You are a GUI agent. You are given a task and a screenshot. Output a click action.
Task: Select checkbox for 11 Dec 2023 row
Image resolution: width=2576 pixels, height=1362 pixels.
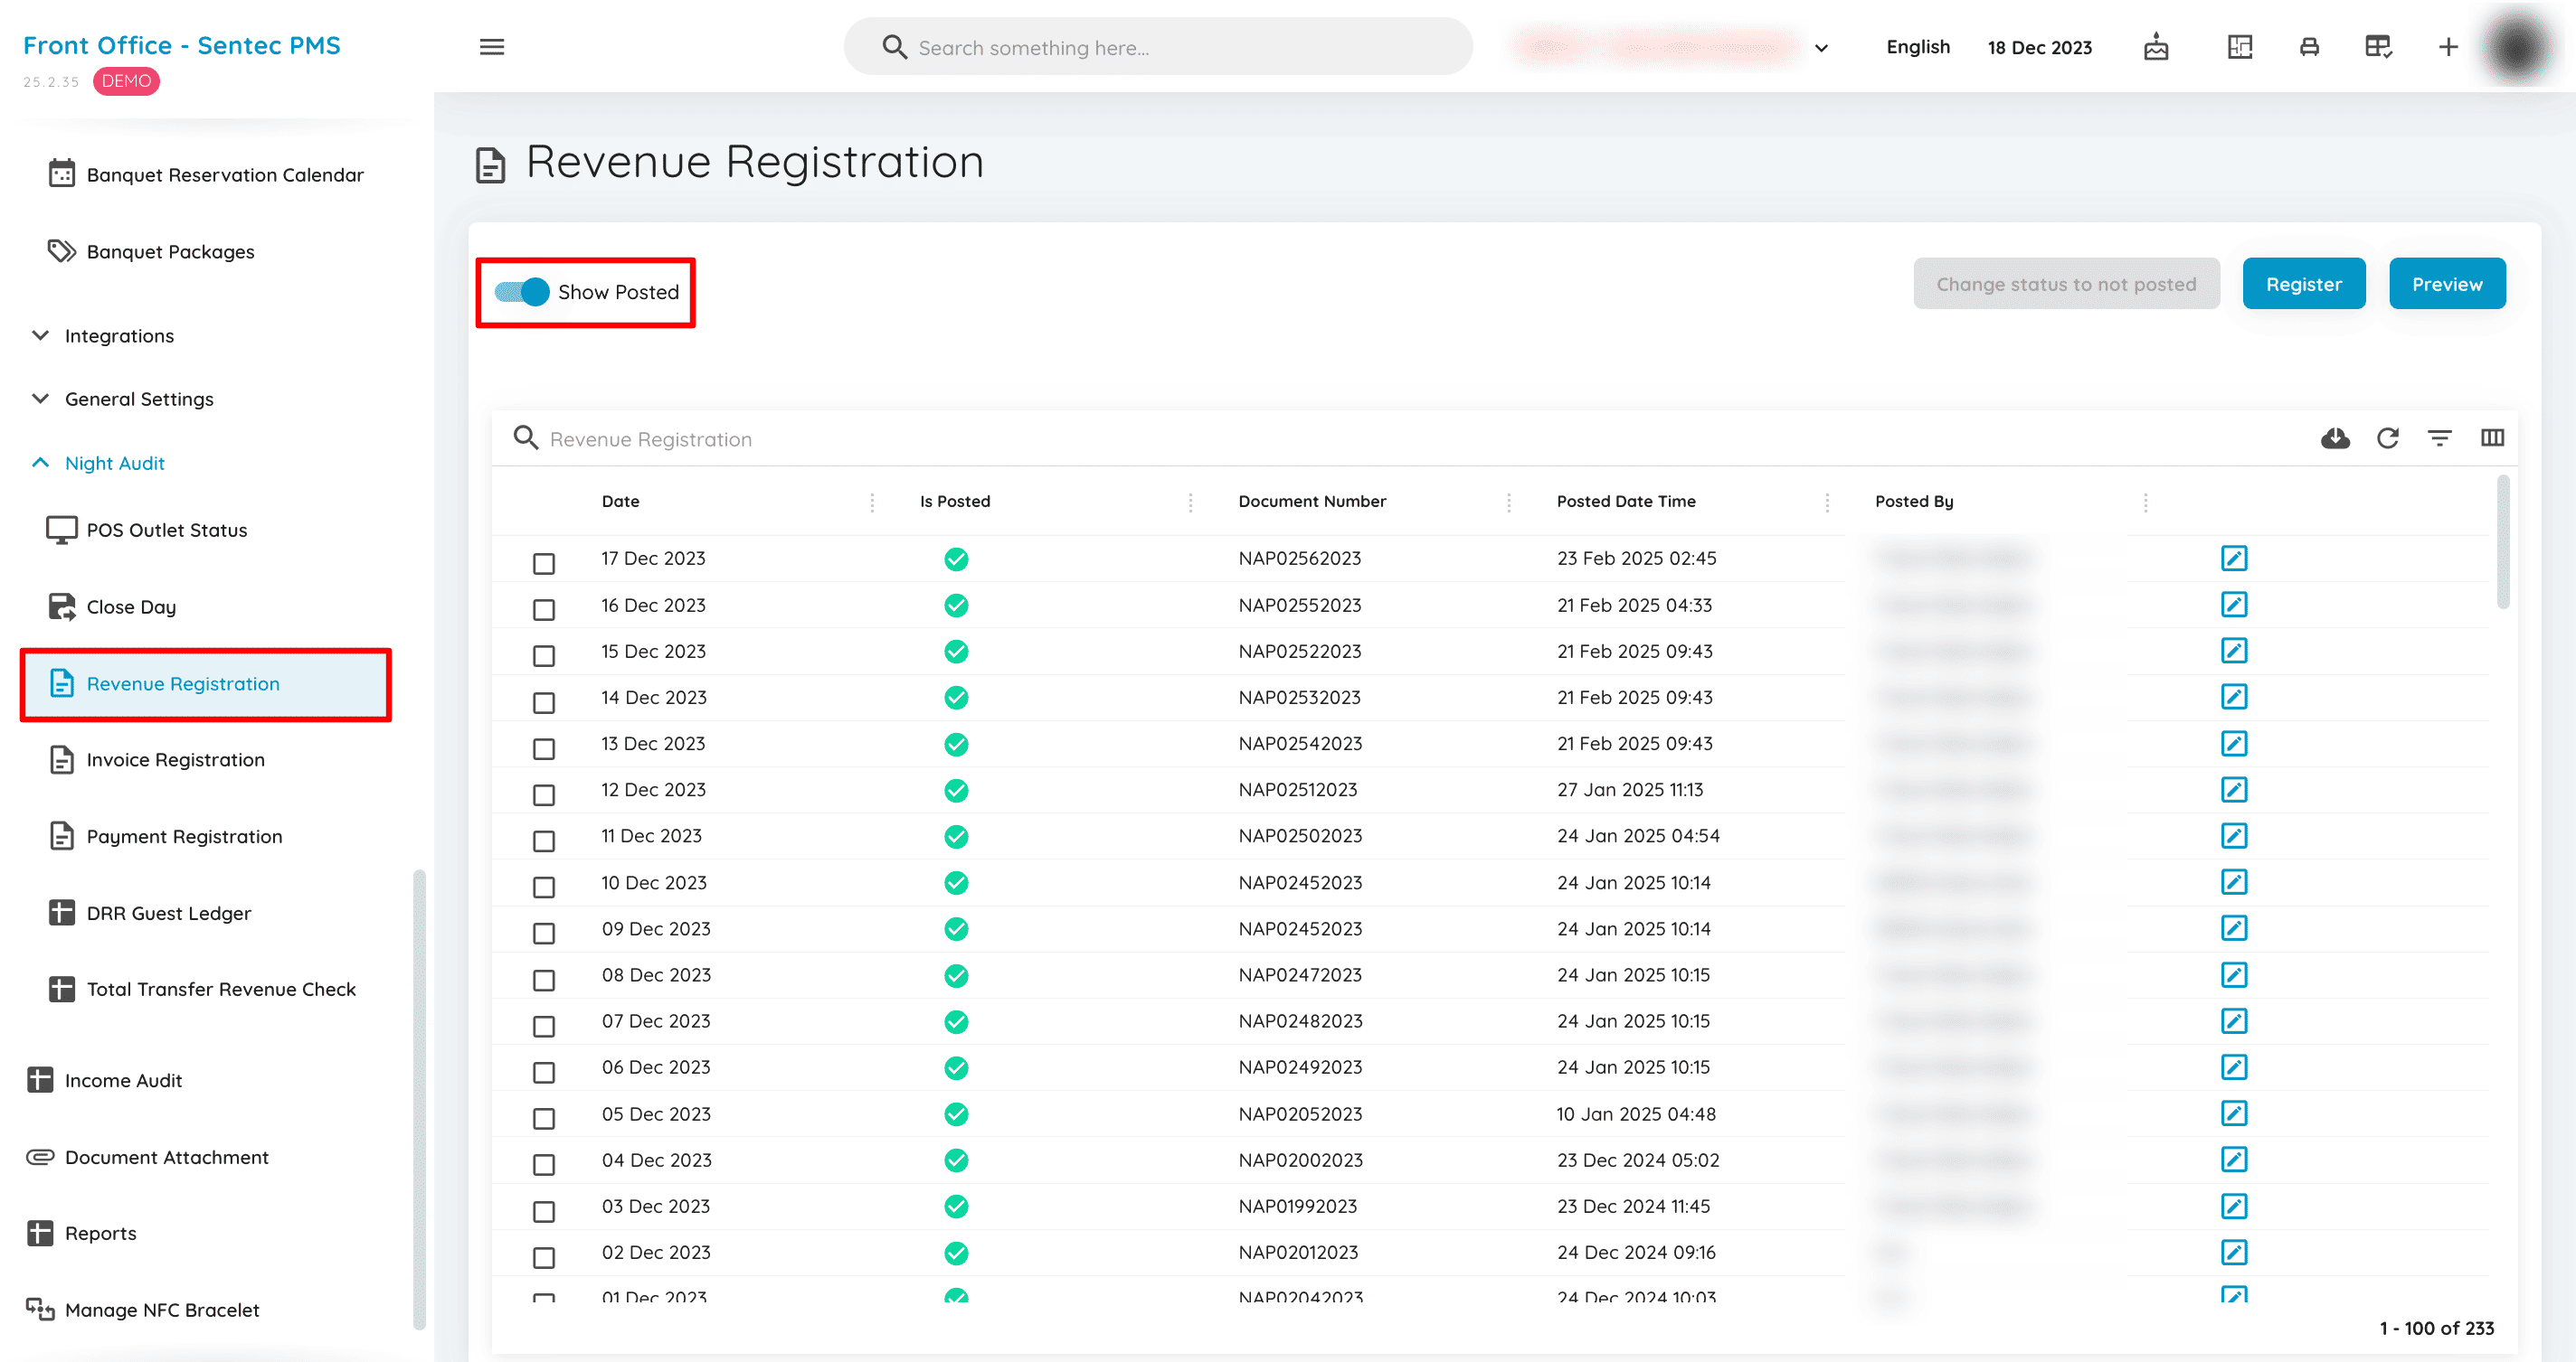point(543,841)
